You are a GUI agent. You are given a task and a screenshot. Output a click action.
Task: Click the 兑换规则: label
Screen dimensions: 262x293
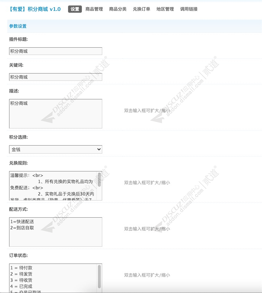pos(18,163)
